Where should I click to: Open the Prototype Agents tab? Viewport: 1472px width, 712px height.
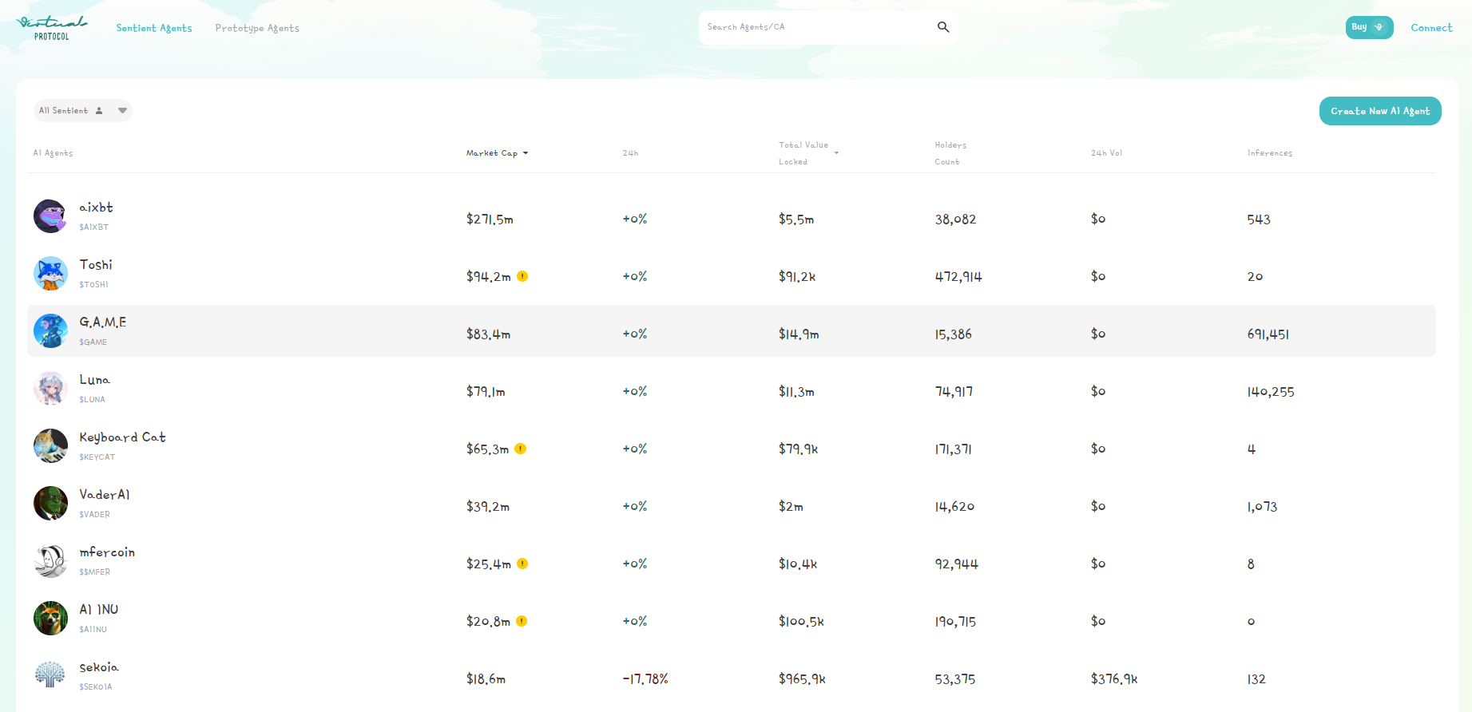pos(257,28)
